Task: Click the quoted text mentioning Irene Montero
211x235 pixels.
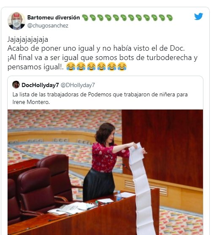Action: [100, 98]
